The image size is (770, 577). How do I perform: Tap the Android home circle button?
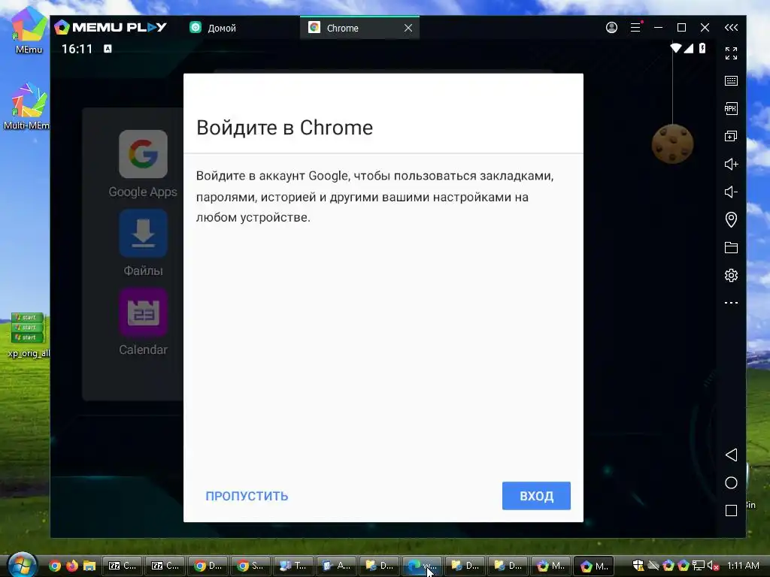(731, 483)
